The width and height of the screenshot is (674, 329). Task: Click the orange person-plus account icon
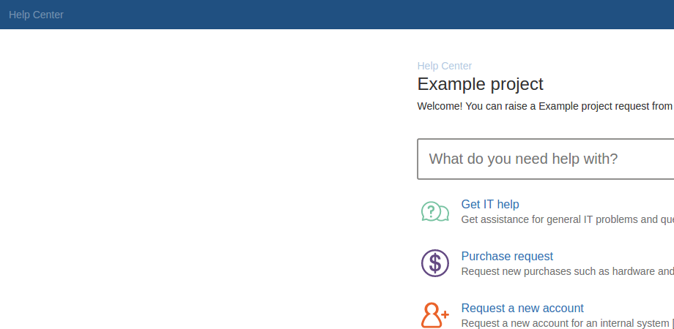(435, 315)
